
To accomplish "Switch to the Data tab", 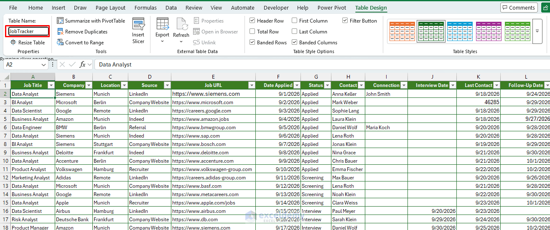I will [171, 8].
